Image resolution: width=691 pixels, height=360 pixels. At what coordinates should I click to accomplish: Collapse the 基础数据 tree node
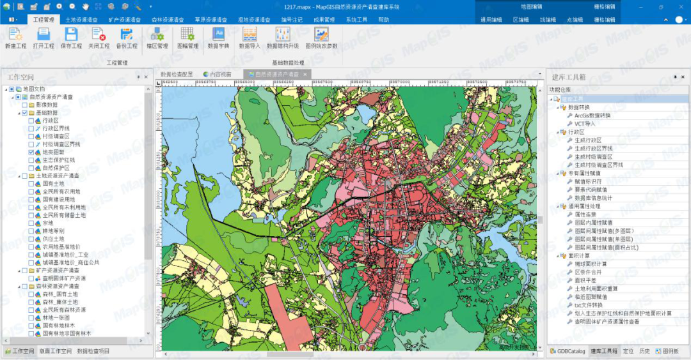click(19, 113)
